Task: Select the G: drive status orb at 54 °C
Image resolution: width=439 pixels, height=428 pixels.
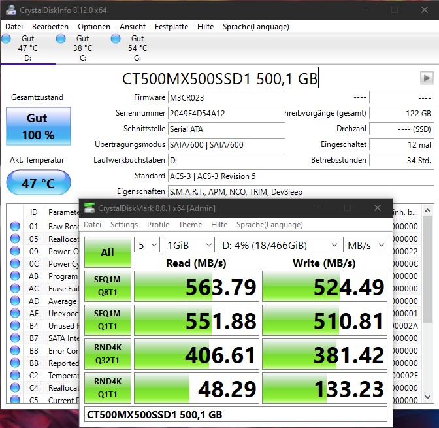Action: click(x=116, y=39)
